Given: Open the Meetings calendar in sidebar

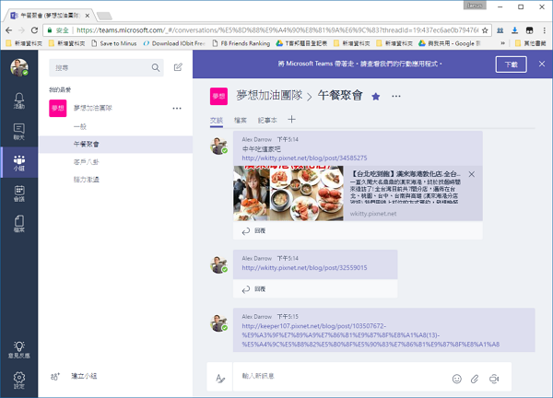Looking at the screenshot, I should pos(19,193).
